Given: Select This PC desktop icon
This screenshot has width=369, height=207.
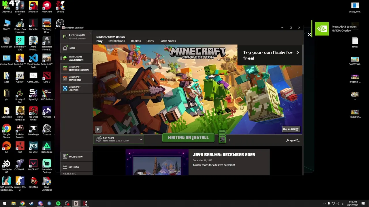Looking at the screenshot, I should pyautogui.click(x=6, y=25).
